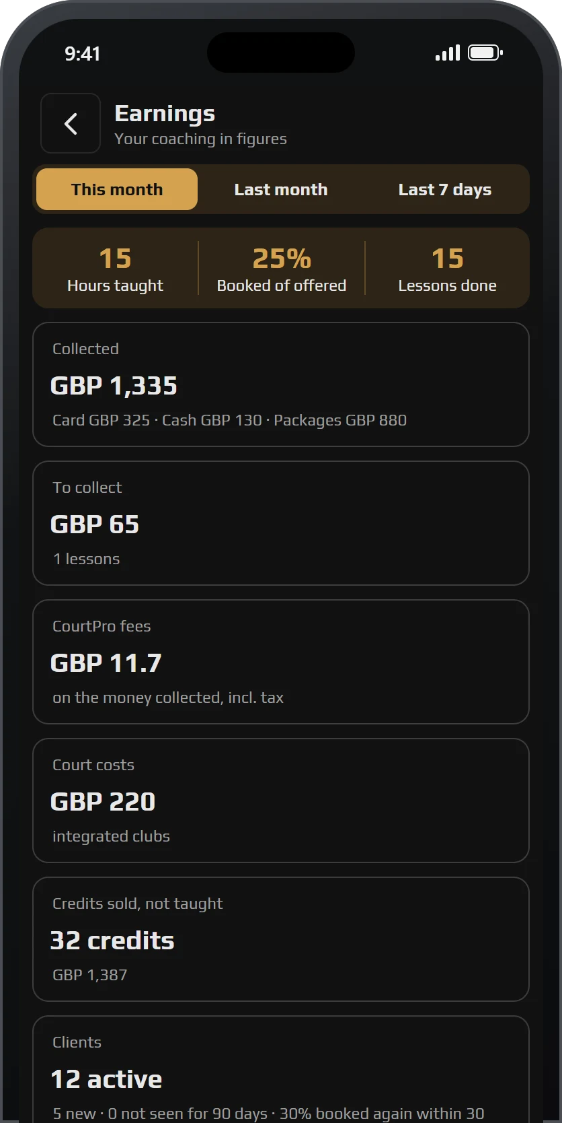Switch to the Last month tab
562x1123 pixels.
click(281, 189)
